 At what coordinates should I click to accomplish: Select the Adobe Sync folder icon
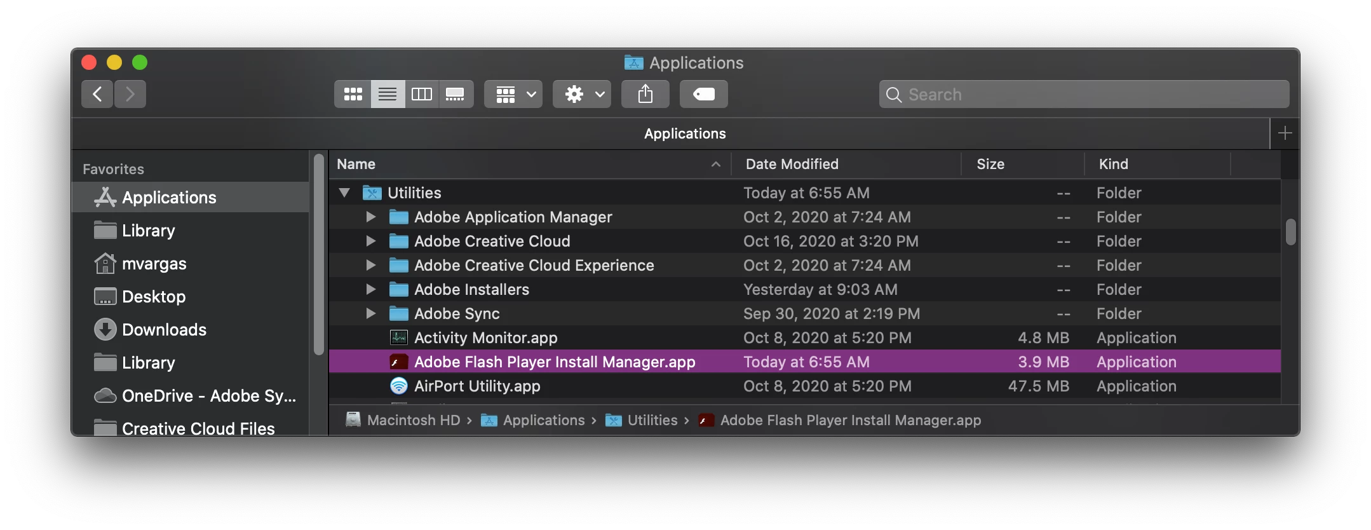click(x=398, y=313)
